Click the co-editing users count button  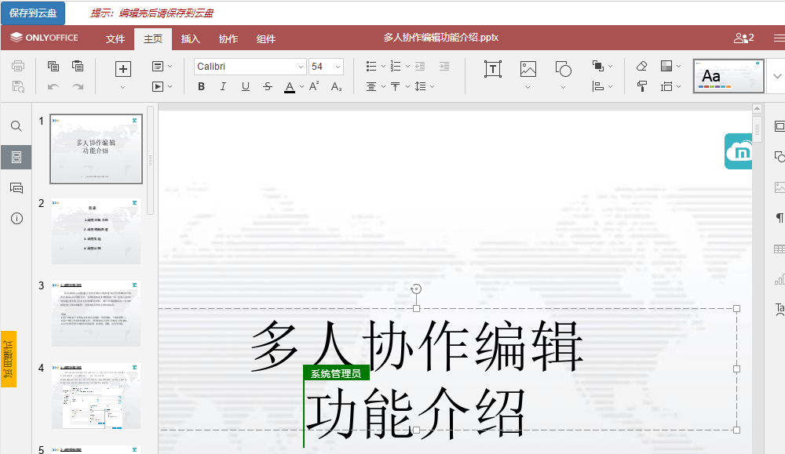coord(744,38)
